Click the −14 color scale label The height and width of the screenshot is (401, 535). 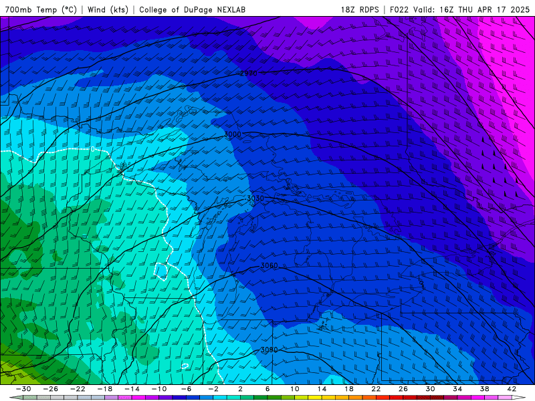pyautogui.click(x=132, y=389)
